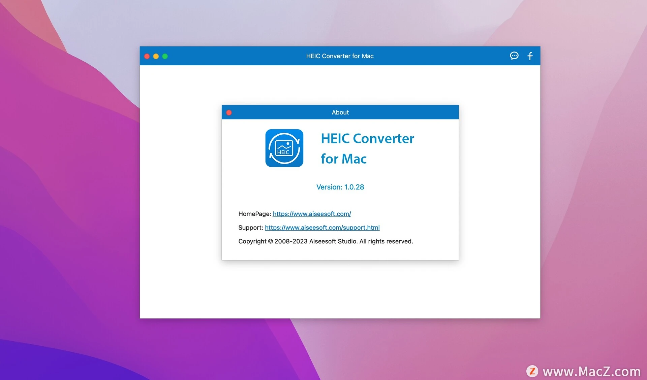Viewport: 647px width, 380px height.
Task: Click the orange Z circle icon
Action: 533,372
